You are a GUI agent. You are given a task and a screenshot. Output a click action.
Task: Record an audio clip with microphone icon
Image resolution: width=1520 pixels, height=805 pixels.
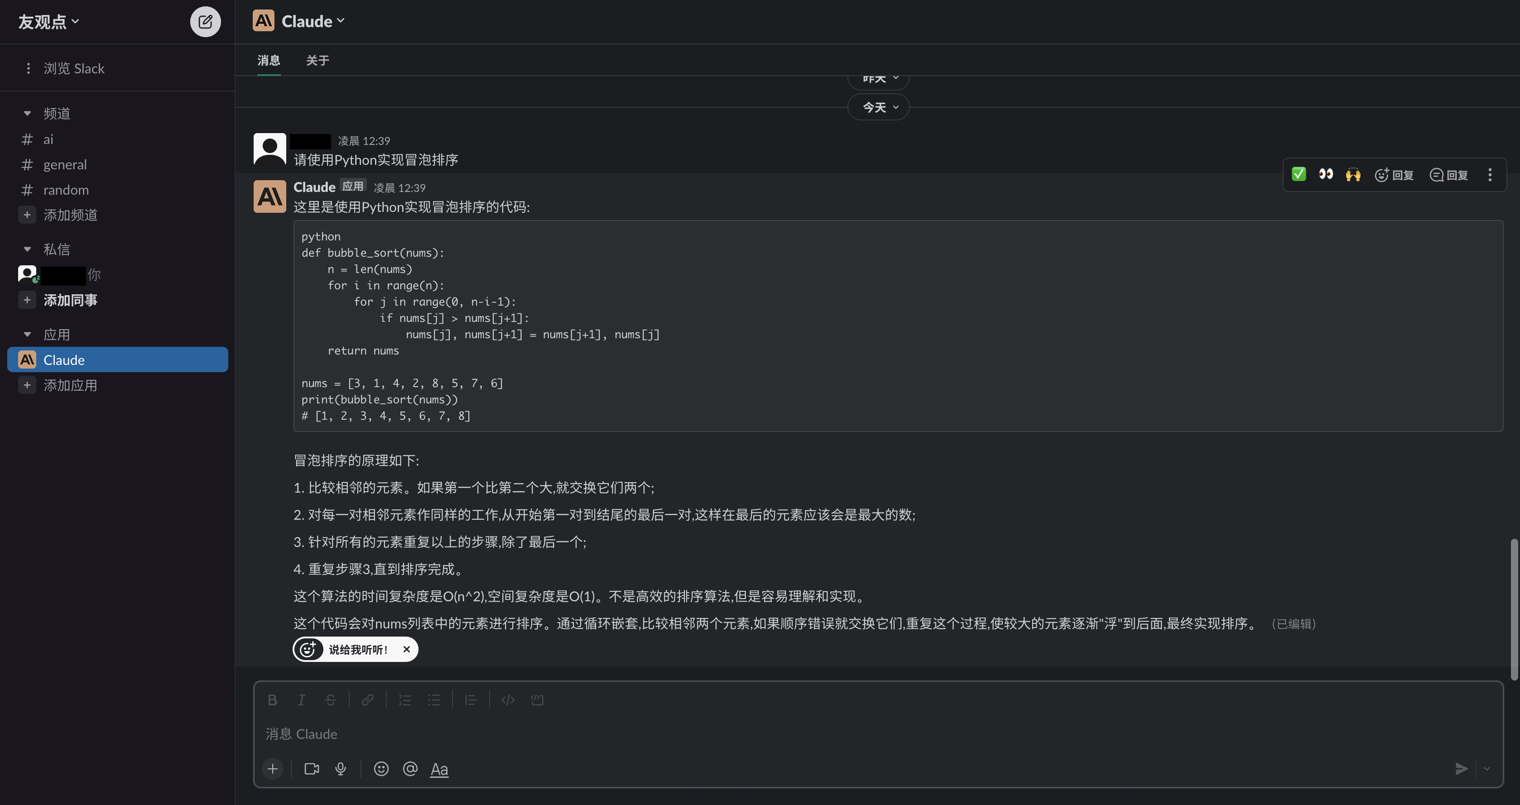(341, 769)
